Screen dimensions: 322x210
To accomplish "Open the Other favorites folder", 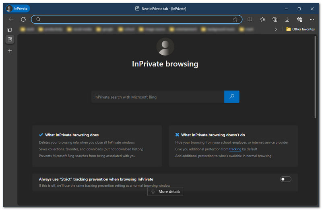I will [300, 29].
